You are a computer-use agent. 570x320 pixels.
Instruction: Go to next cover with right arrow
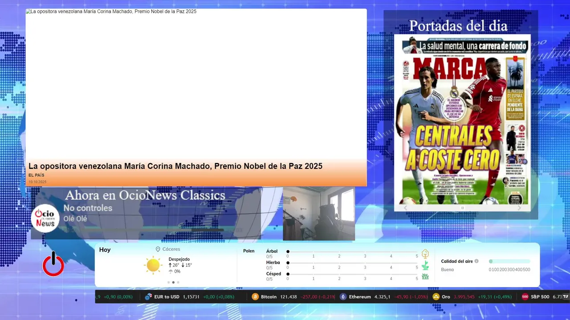(519, 208)
